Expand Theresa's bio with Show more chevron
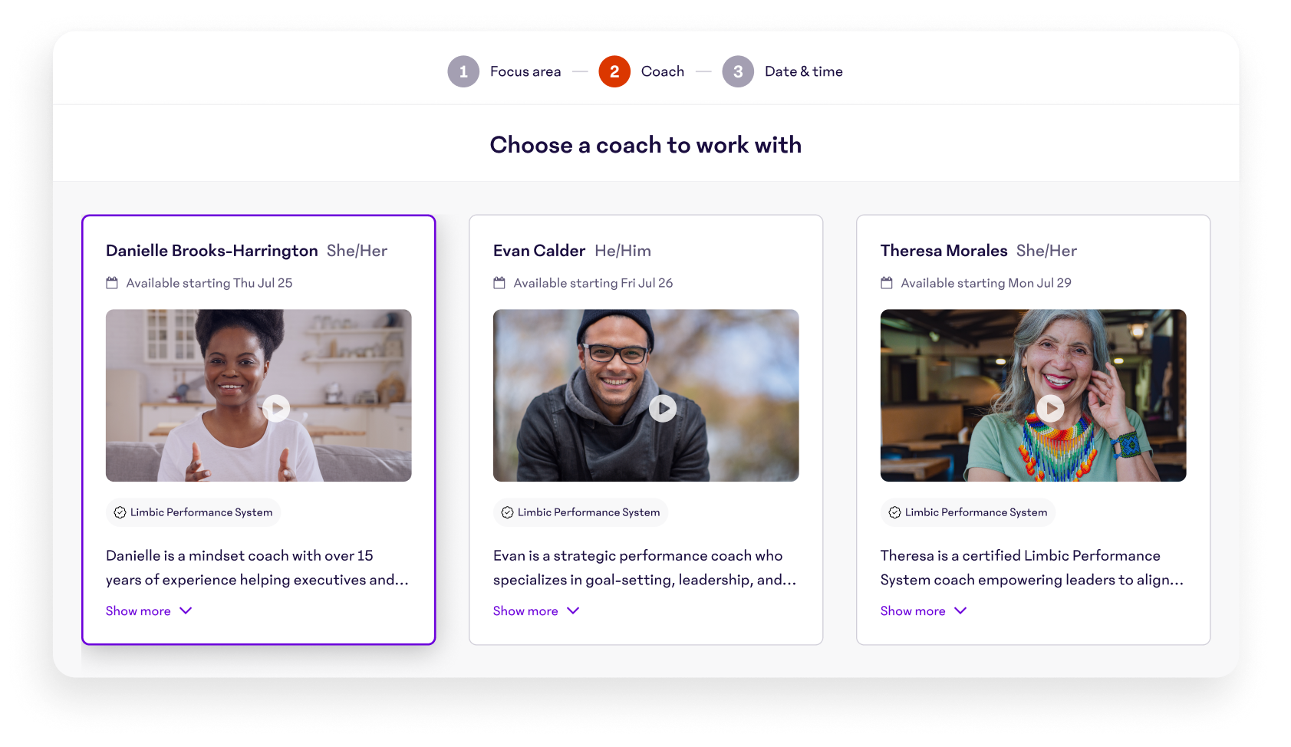The image size is (1291, 747). click(x=960, y=610)
